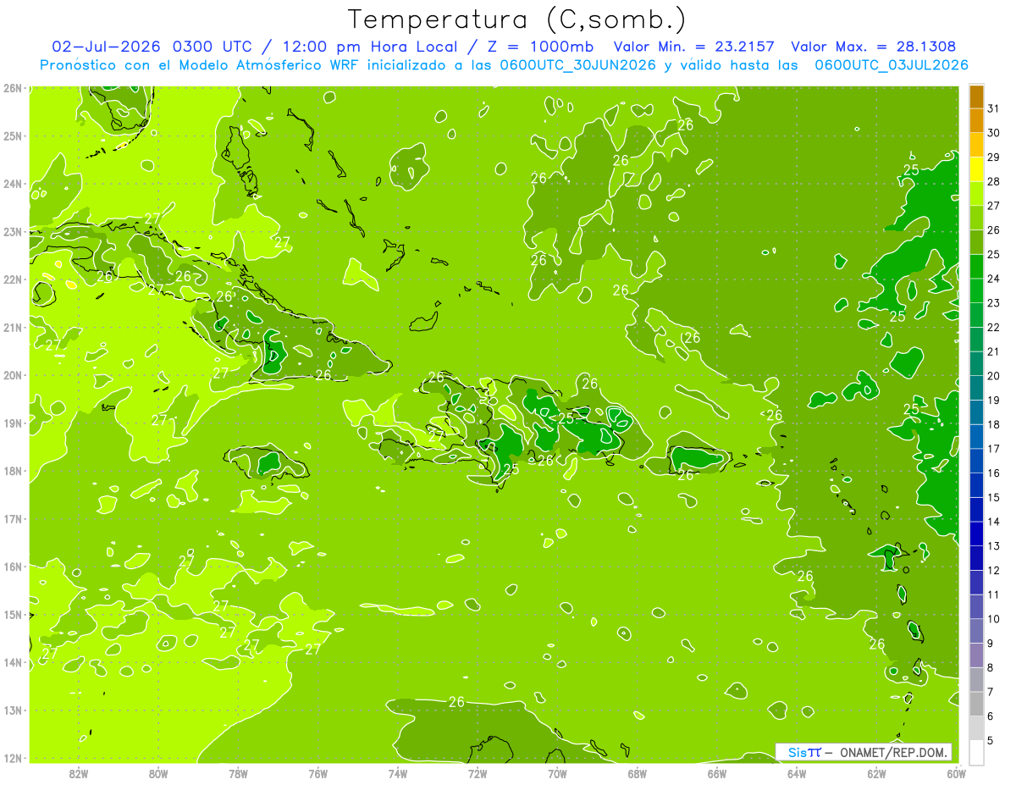Click longitude axis label '68W'
The width and height of the screenshot is (1016, 785).
(x=638, y=773)
